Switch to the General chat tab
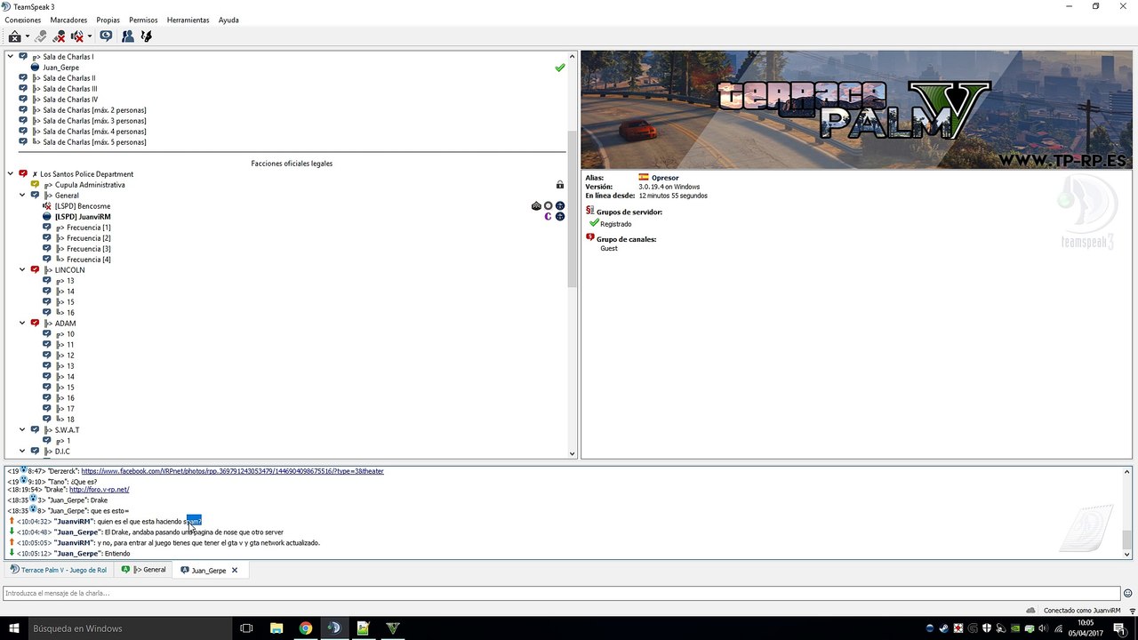This screenshot has height=640, width=1138. coord(144,570)
